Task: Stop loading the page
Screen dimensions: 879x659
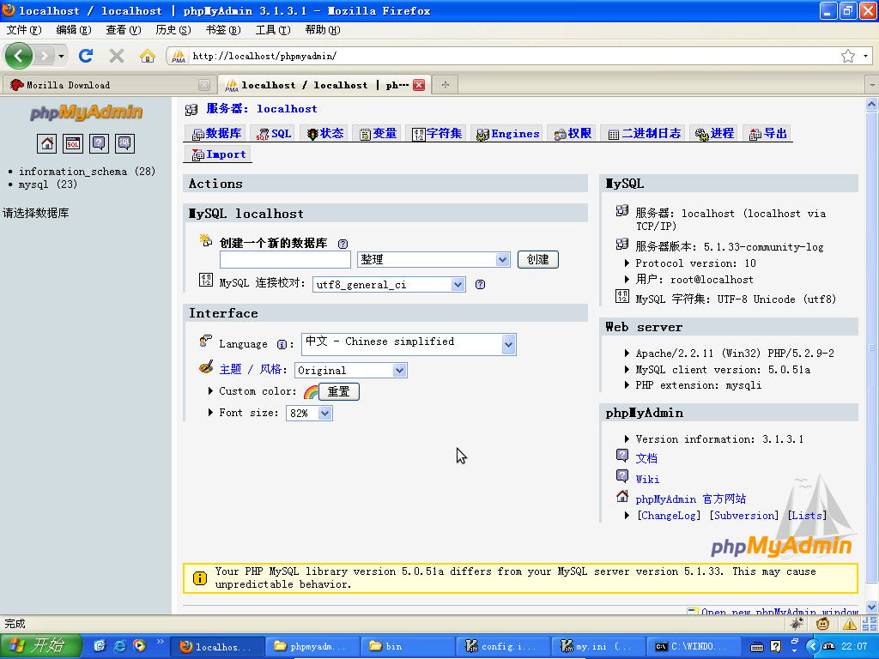Action: click(117, 56)
